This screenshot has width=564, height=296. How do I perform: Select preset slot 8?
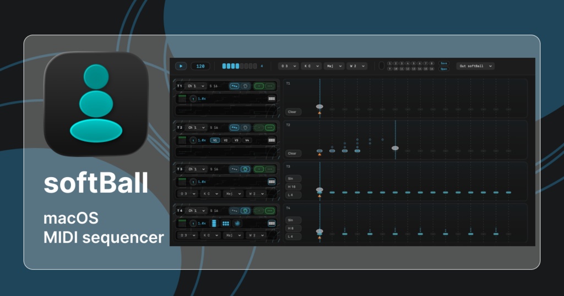[x=432, y=64]
